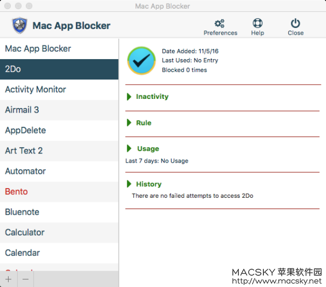Click the window close traffic light
Viewport: 326px width, 287px height.
(x=8, y=6)
